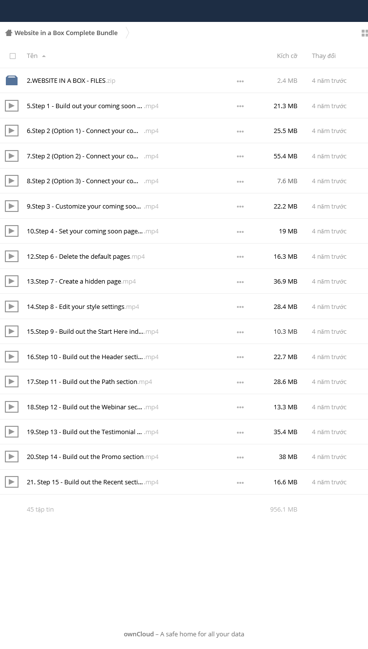Click zip archive icon for WEBSITE IN A BOX FILES
This screenshot has height=649, width=368.
point(12,80)
